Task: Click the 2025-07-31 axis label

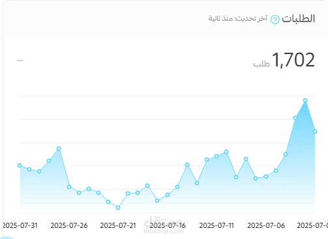Action: [x=20, y=225]
